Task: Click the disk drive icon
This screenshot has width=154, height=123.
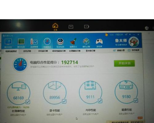Action: coord(126,85)
